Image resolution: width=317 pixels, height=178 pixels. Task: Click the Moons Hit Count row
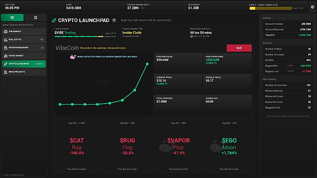click(x=288, y=102)
